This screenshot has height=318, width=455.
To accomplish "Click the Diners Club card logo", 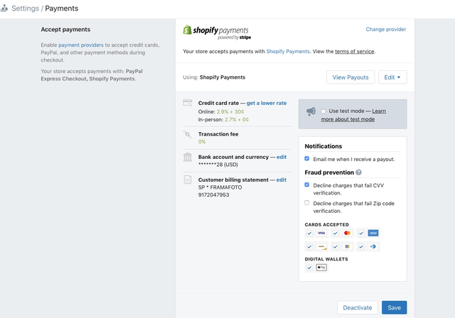I will pos(373,247).
